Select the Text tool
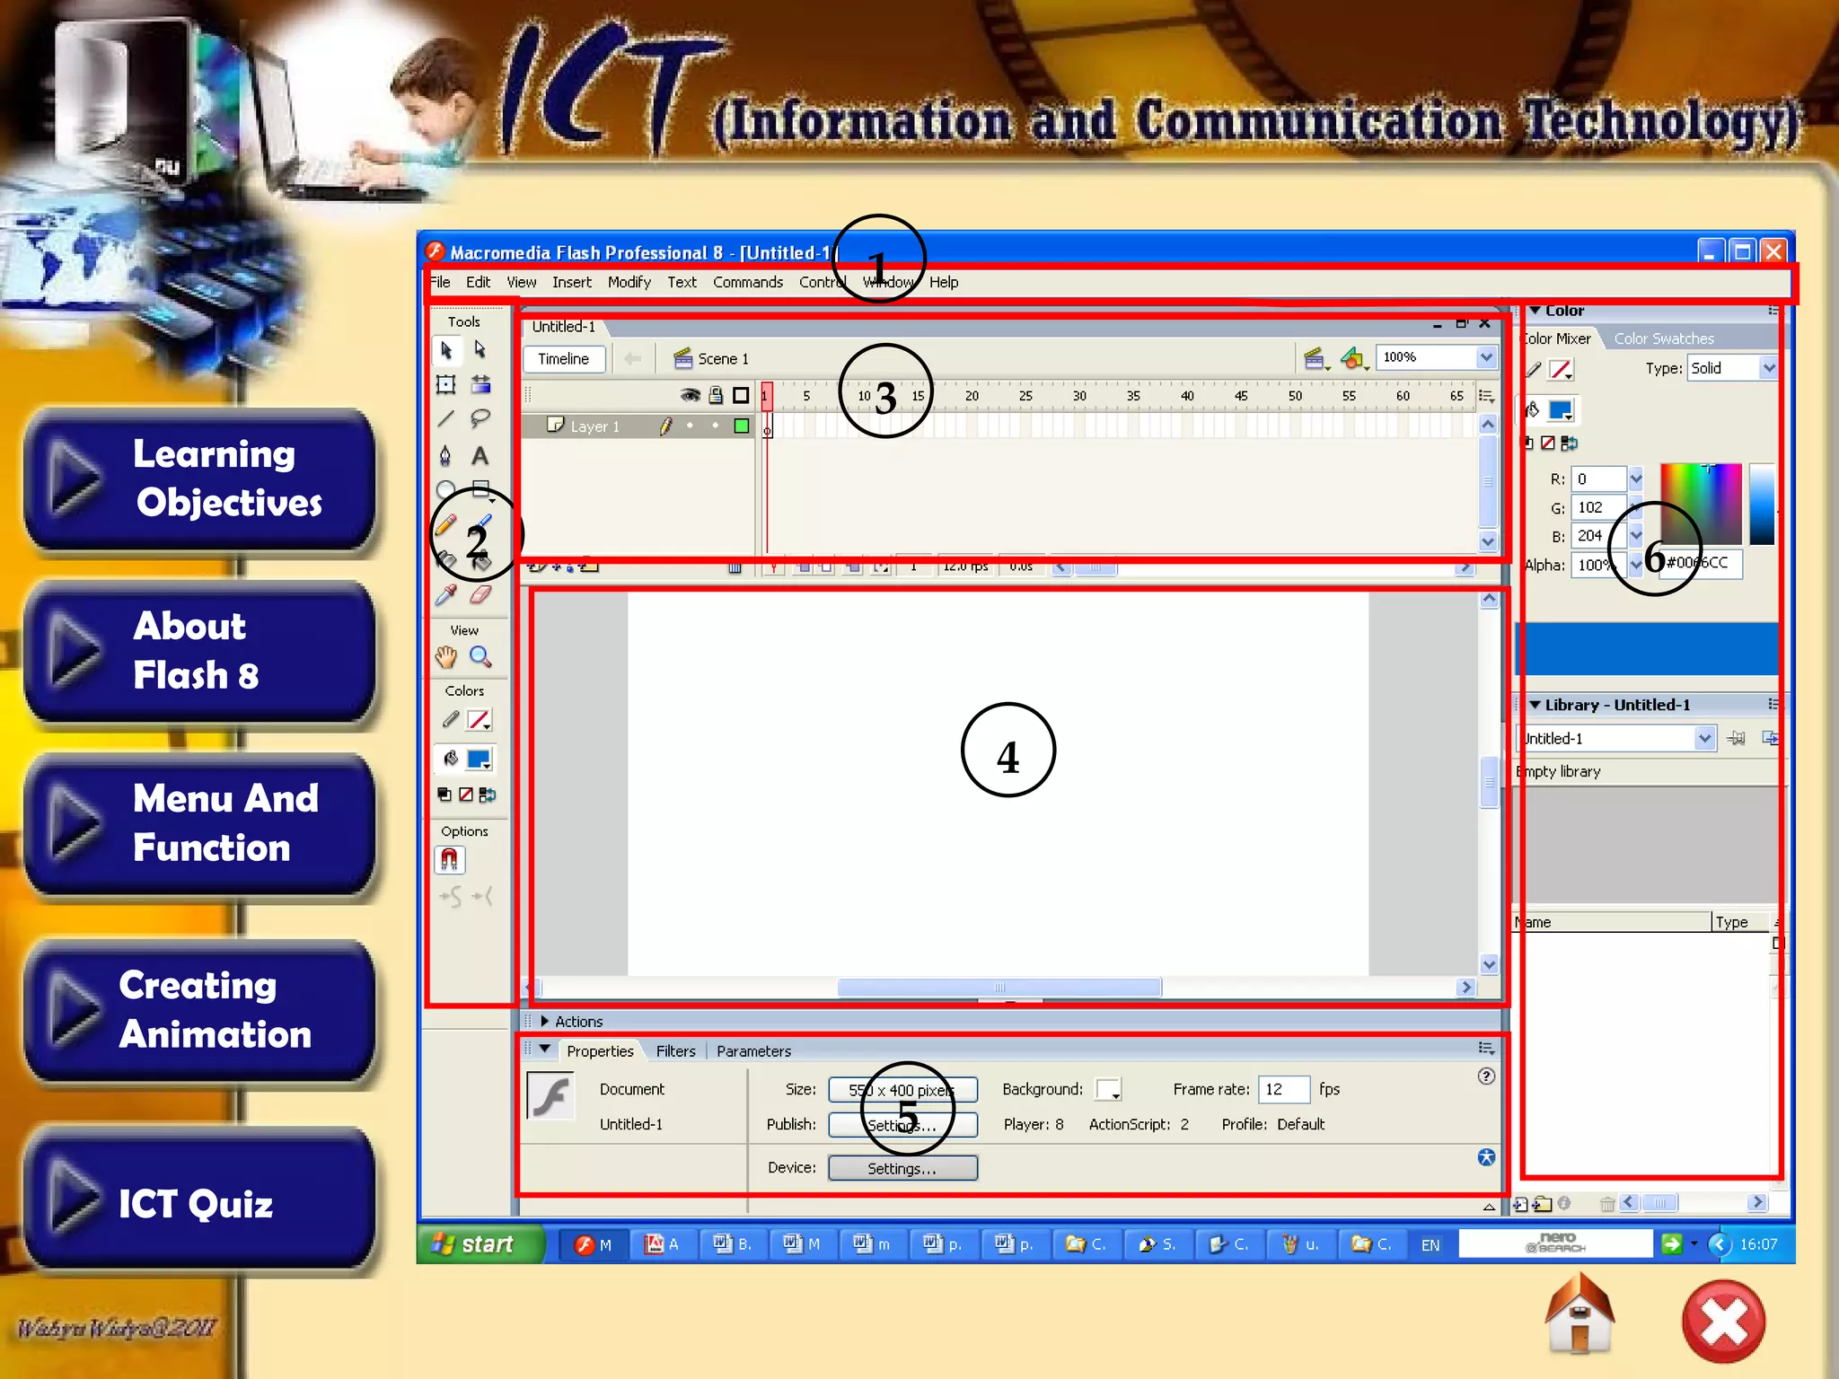 [480, 455]
